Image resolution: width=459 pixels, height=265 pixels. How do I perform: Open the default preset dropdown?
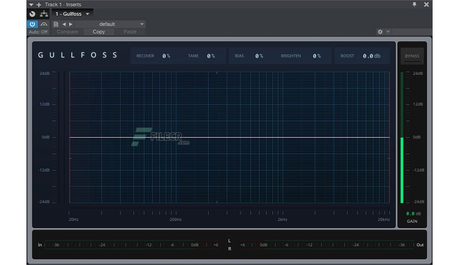point(109,24)
